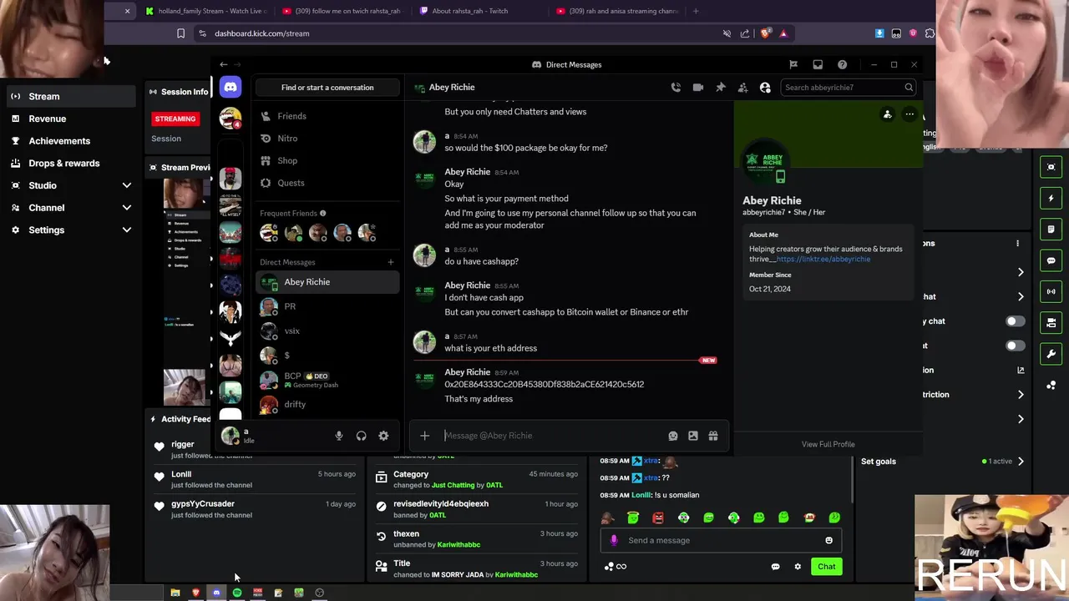The width and height of the screenshot is (1069, 601).
Task: Toggle the lower switch on Kick right panel
Action: point(1015,346)
